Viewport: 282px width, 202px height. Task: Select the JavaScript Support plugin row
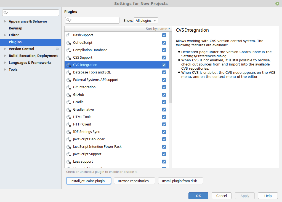tap(116, 154)
